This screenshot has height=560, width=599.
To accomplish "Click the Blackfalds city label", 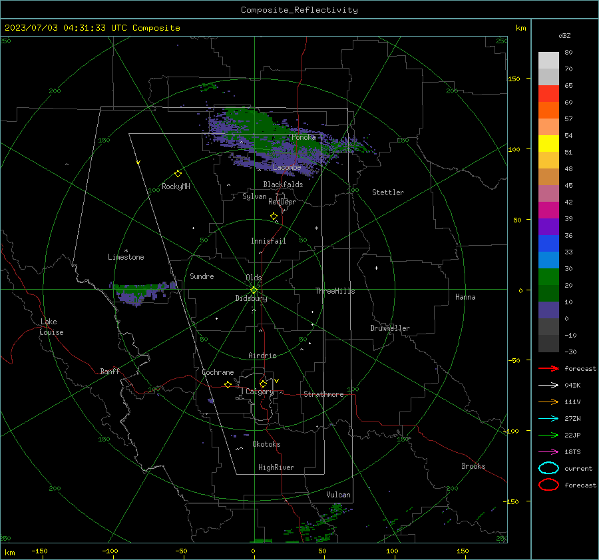I will 283,184.
